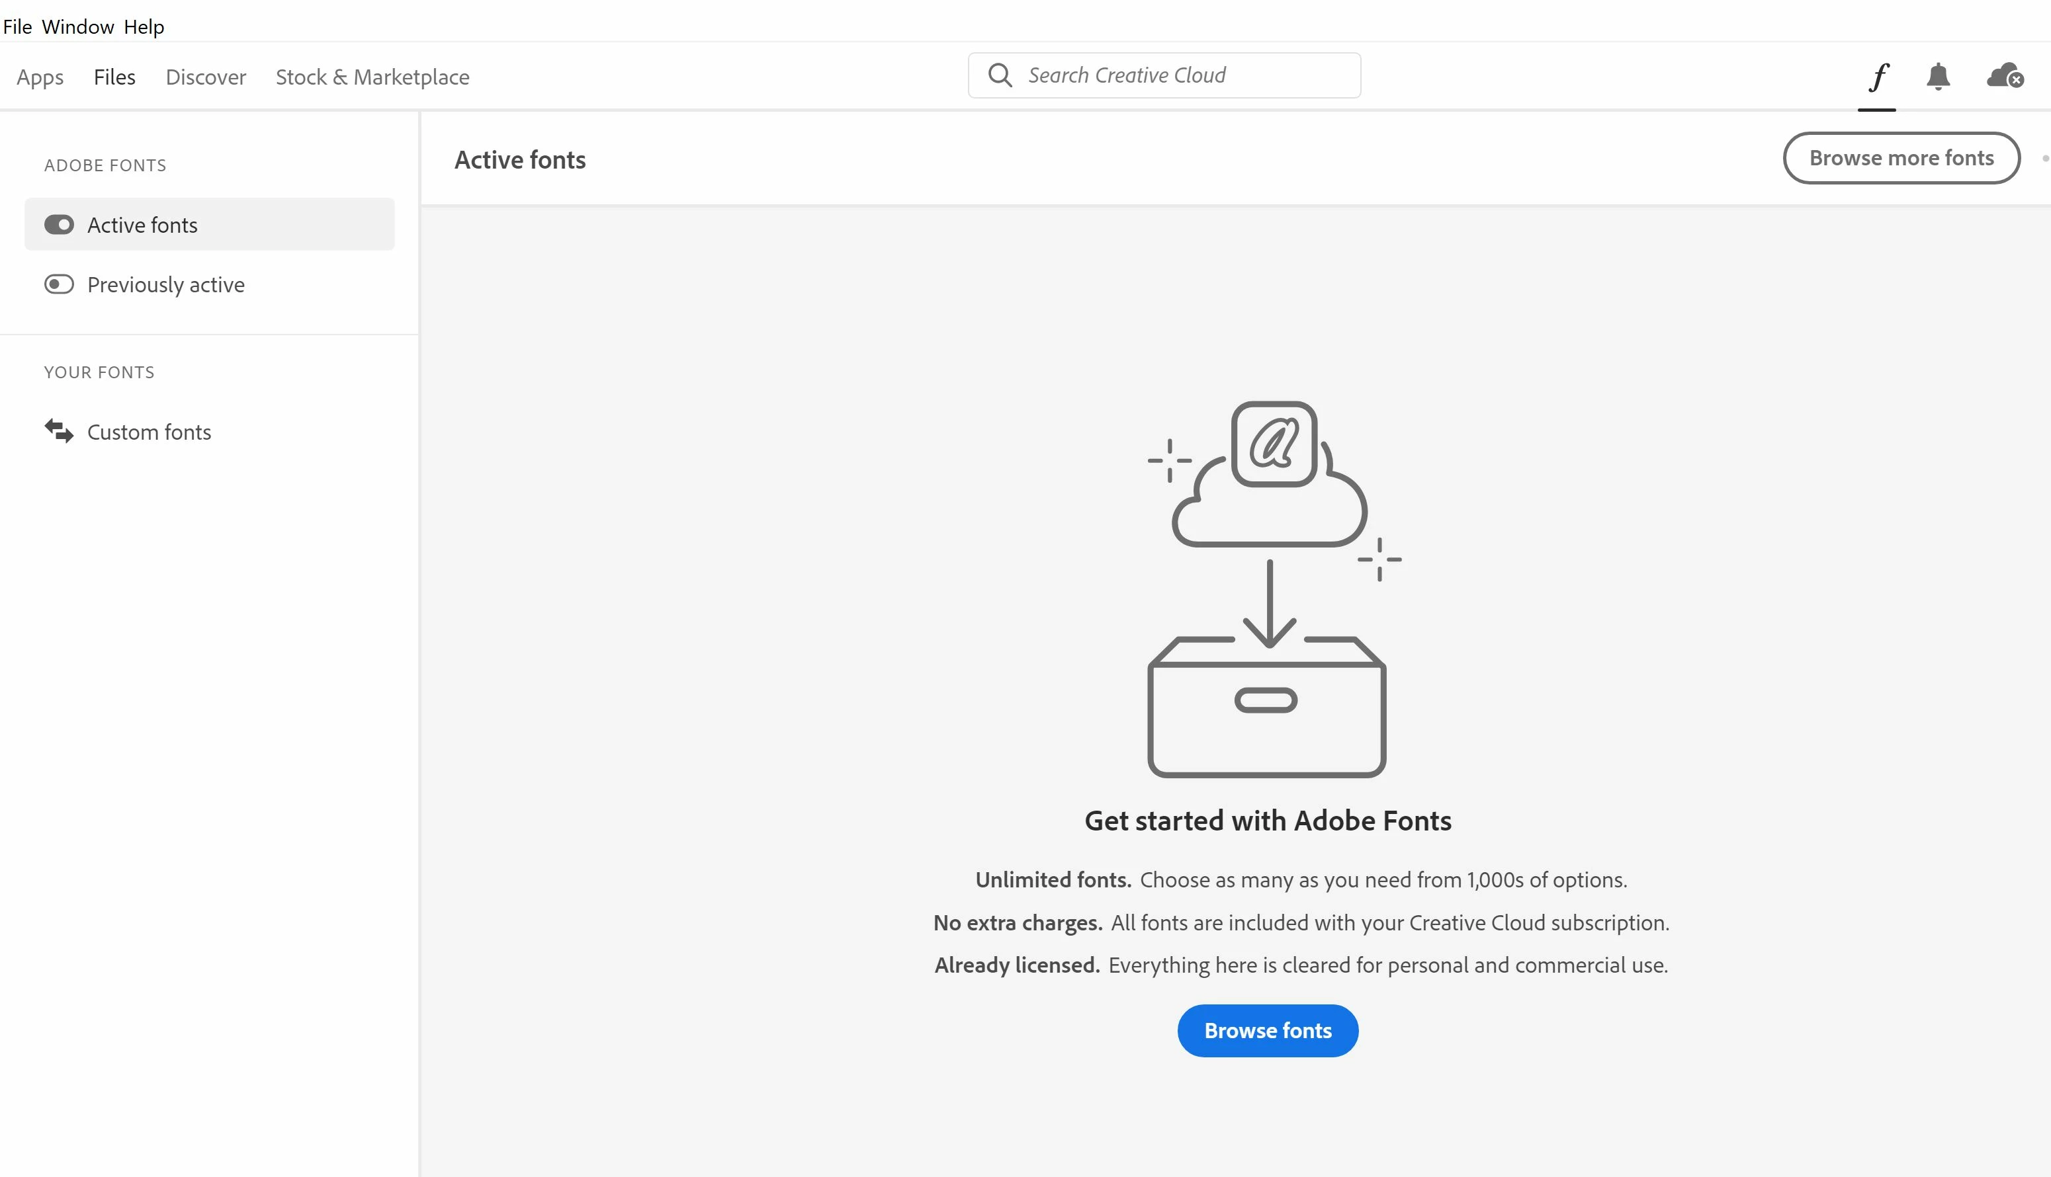Open the notifications bell
Viewport: 2051px width, 1177px height.
(x=1938, y=77)
